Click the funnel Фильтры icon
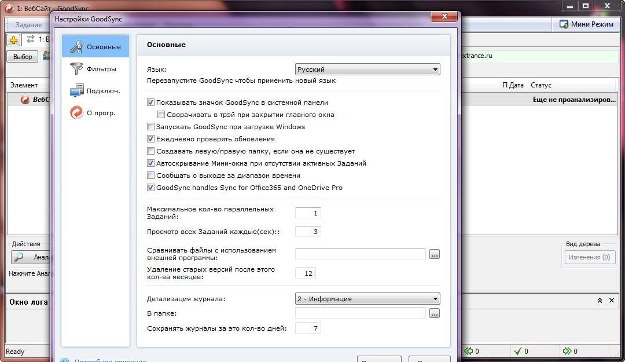 pos(76,69)
